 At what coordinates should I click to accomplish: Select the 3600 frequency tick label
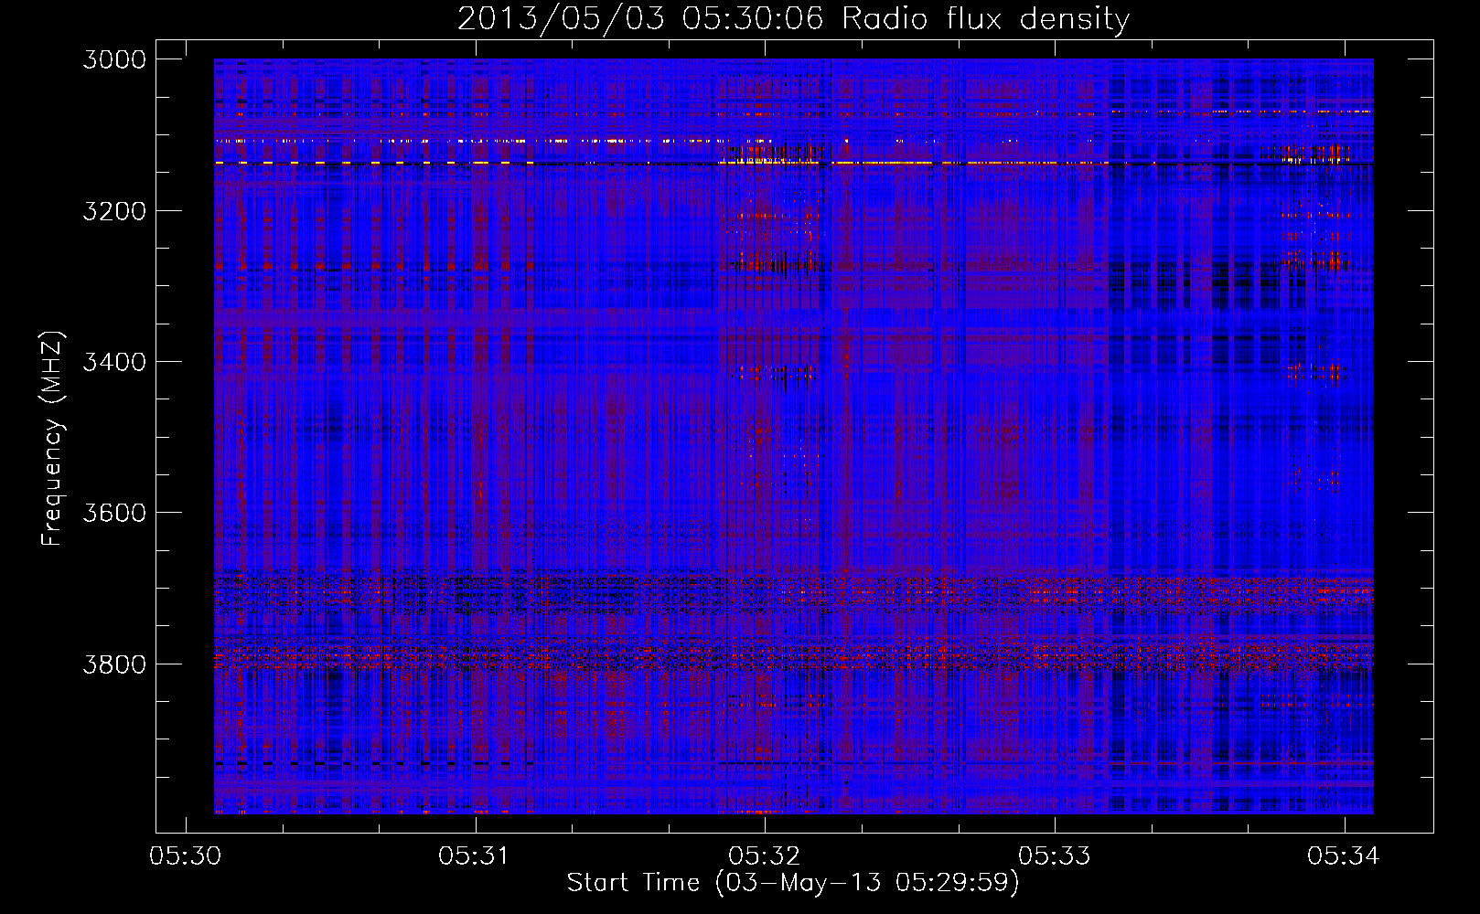pos(114,513)
